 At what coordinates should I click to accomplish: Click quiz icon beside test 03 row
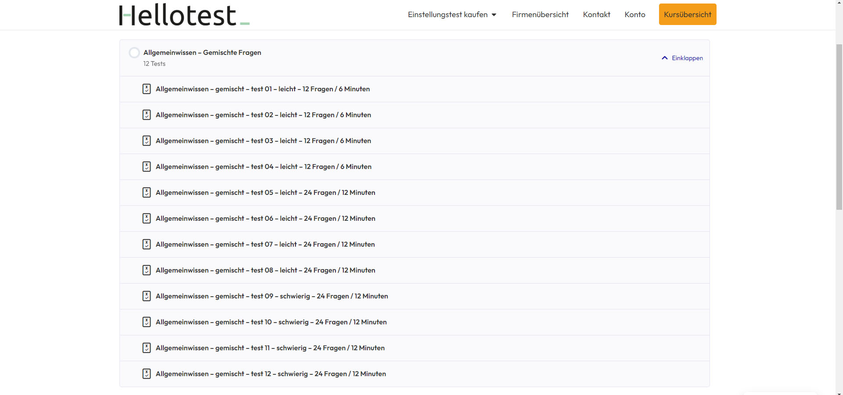click(x=147, y=141)
